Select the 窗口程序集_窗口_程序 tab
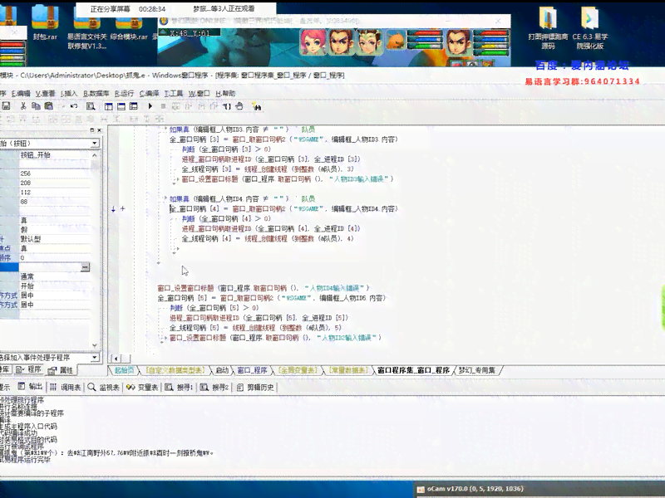The height and width of the screenshot is (498, 665). tap(413, 370)
